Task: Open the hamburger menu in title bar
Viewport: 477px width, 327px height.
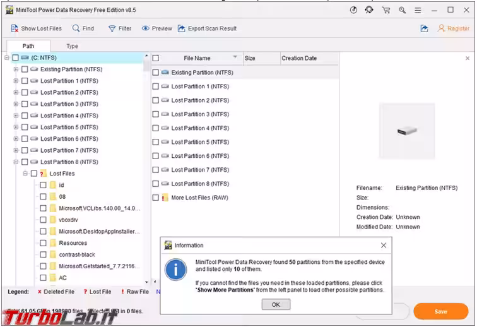Action: pos(418,10)
